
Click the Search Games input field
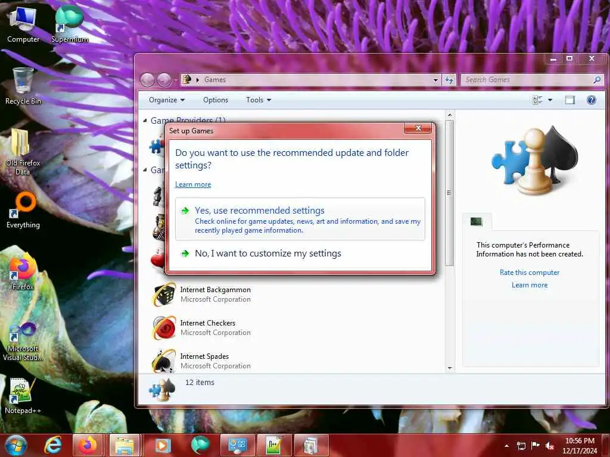click(x=528, y=80)
